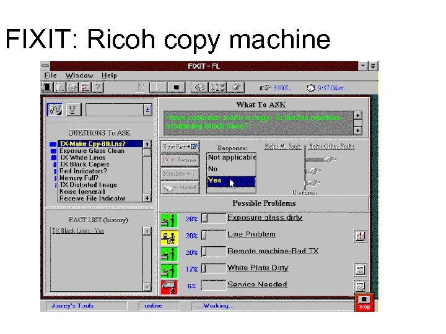446x334 pixels.
Task: Click the empty combo box field beside faces
Action: click(115, 110)
